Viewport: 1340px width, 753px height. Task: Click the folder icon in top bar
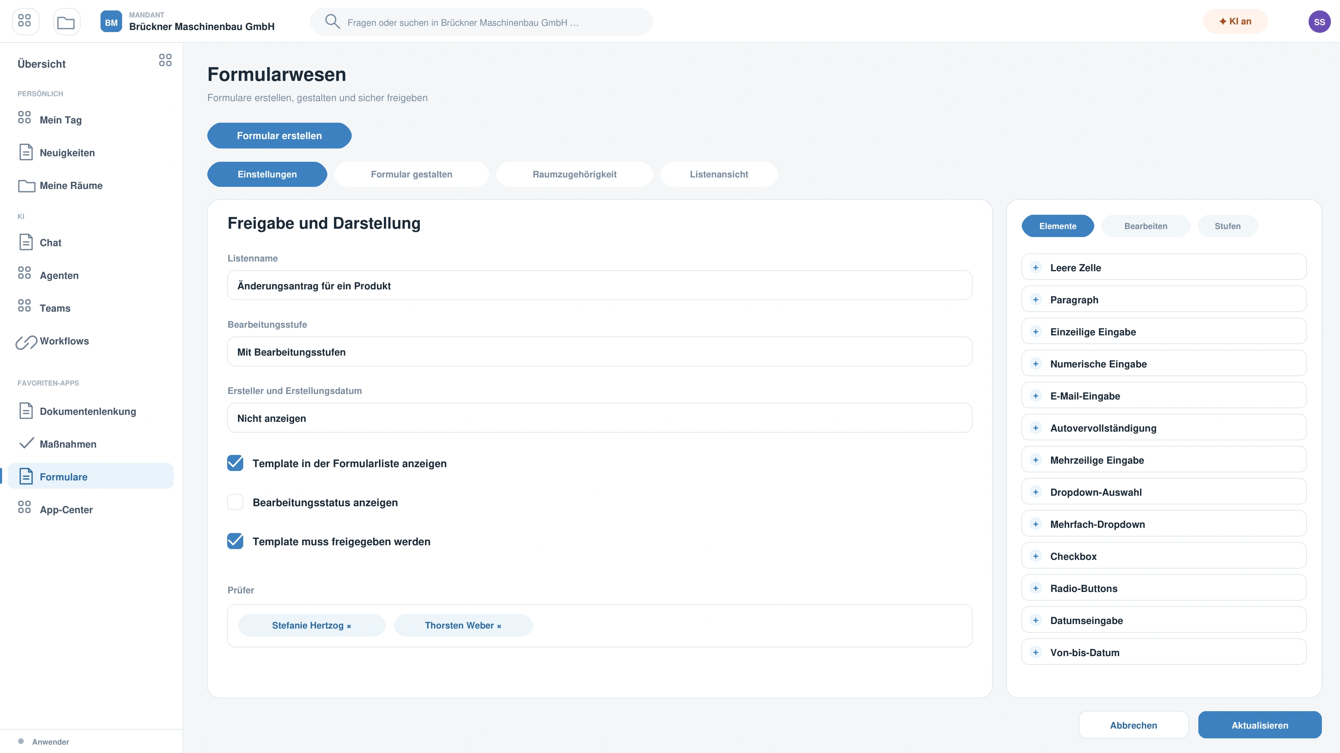[66, 22]
